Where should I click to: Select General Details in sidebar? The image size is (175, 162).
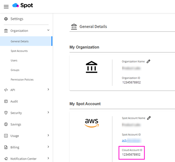pyautogui.click(x=26, y=41)
